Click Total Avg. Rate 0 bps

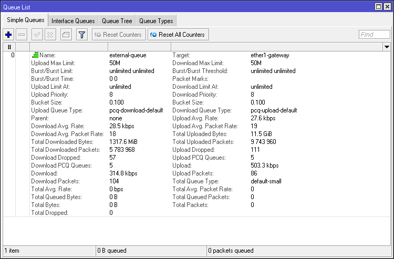[x=116, y=189]
